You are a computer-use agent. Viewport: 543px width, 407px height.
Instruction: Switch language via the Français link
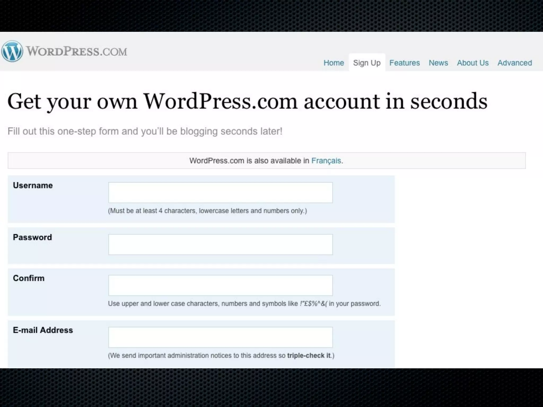[326, 161]
